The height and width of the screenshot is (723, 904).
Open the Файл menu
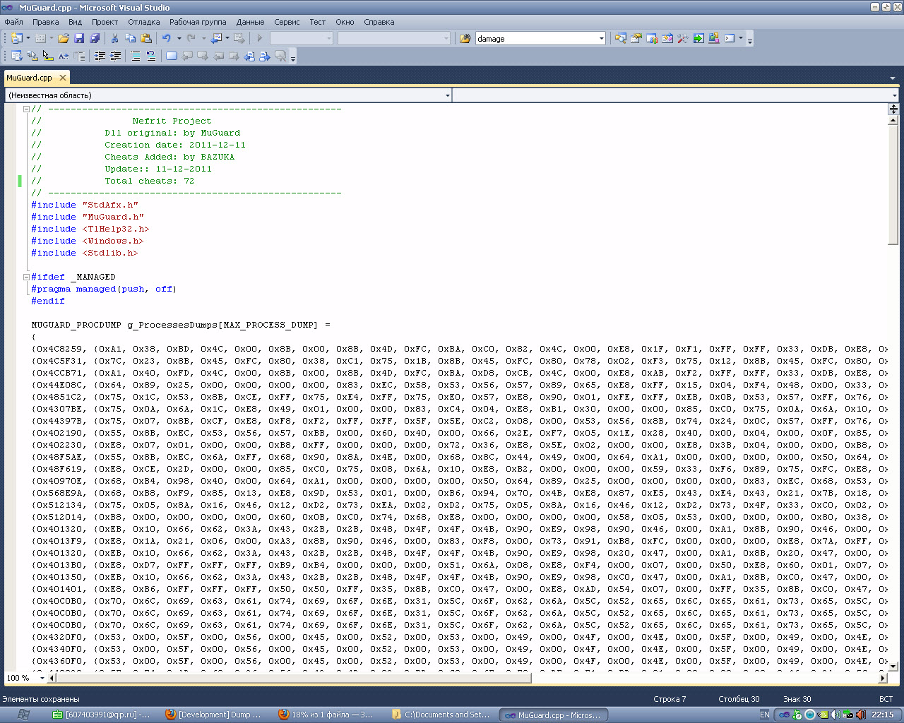point(13,22)
